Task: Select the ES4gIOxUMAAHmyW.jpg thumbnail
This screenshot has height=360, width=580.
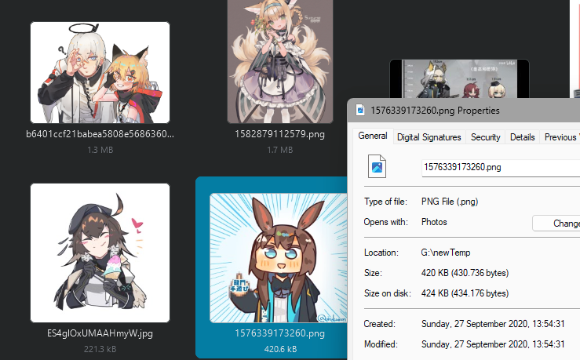Action: click(x=100, y=253)
